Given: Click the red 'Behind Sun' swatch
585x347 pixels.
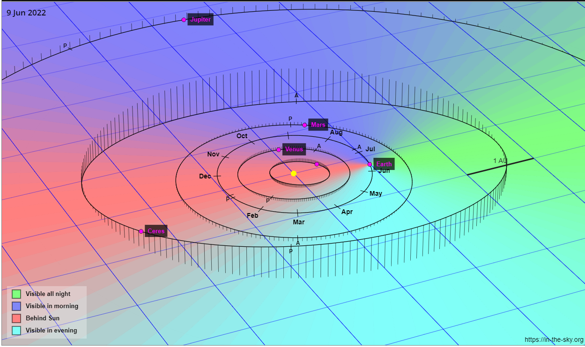Looking at the screenshot, I should point(16,318).
